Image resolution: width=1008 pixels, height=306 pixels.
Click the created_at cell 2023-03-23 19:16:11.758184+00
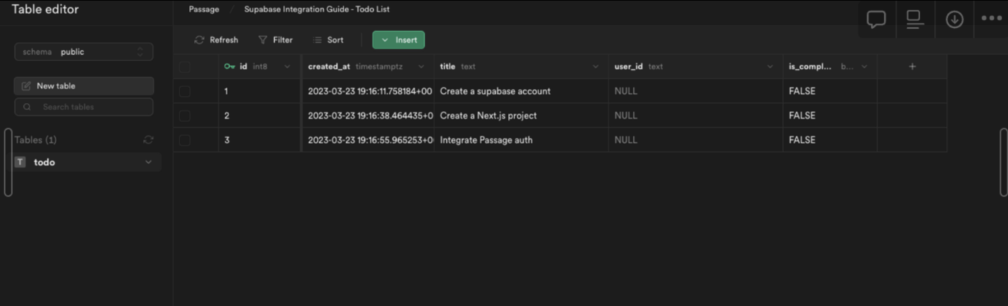[x=368, y=91]
